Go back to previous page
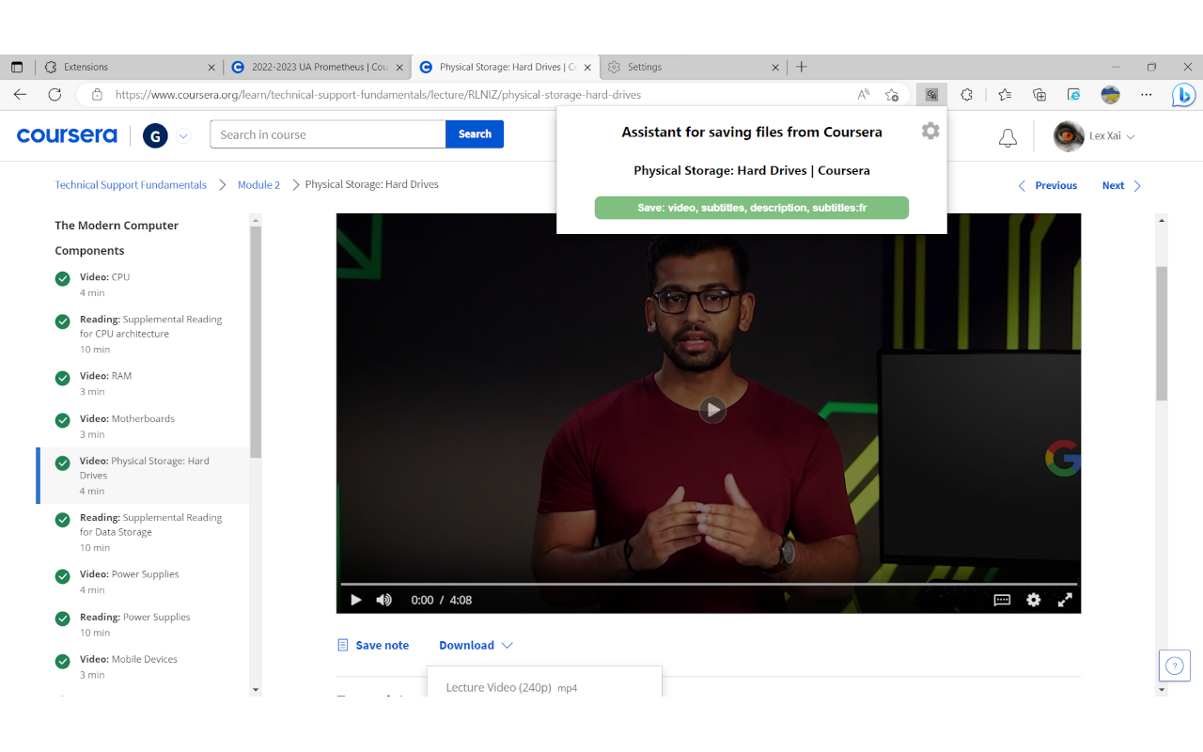The width and height of the screenshot is (1203, 752). [x=20, y=94]
